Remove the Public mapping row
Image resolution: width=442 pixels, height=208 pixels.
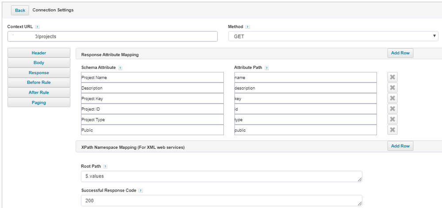tap(392, 130)
